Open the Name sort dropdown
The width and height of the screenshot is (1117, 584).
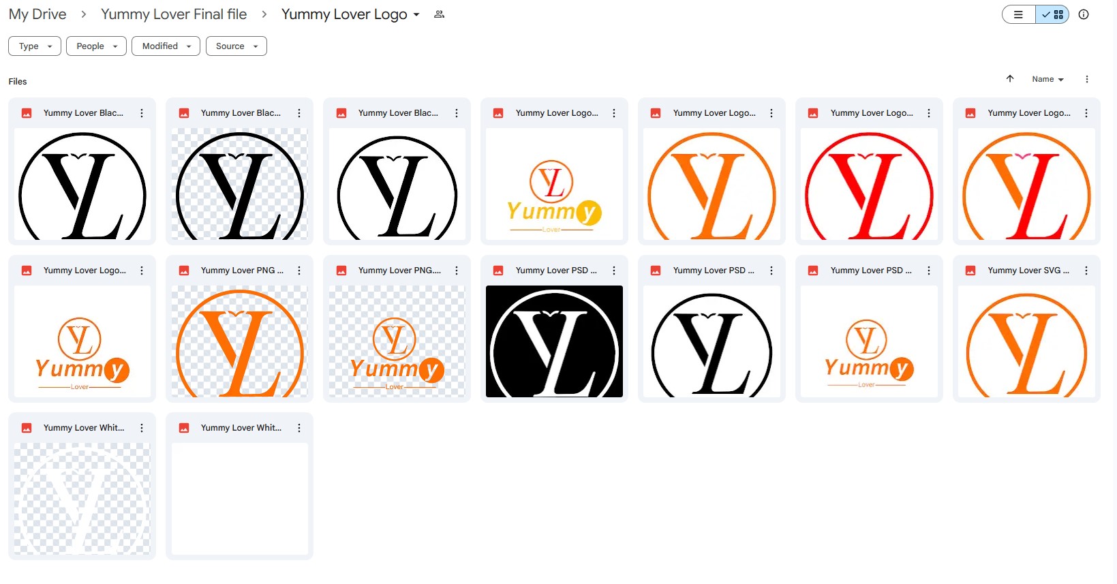point(1047,79)
